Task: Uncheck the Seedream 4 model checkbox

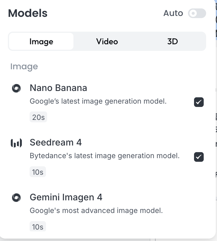Action: tap(199, 157)
